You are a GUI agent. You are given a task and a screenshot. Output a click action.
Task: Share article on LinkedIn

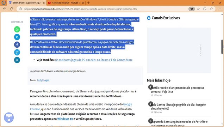pyautogui.click(x=17, y=60)
